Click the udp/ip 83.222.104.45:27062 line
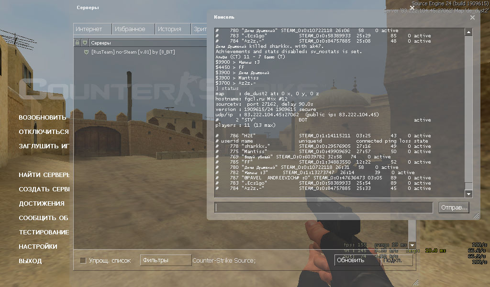Image resolution: width=490 pixels, height=287 pixels. pos(297,115)
